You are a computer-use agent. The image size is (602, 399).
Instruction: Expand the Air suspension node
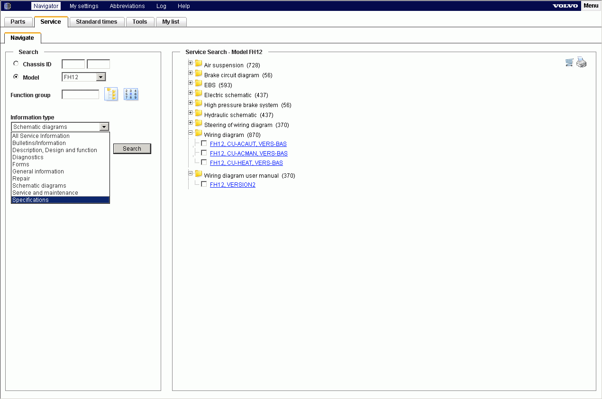191,63
